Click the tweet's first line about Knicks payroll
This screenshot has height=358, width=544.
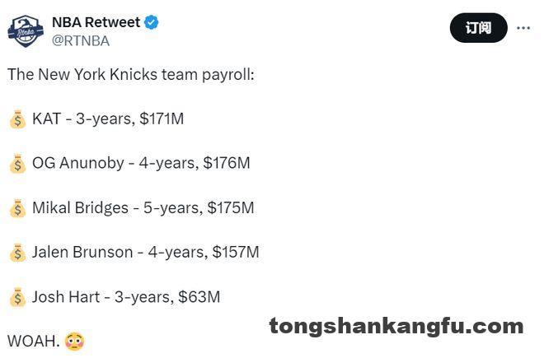click(131, 75)
